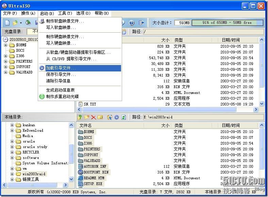Expand the RECYCLER folder
268x197 pixels.
click(12, 152)
